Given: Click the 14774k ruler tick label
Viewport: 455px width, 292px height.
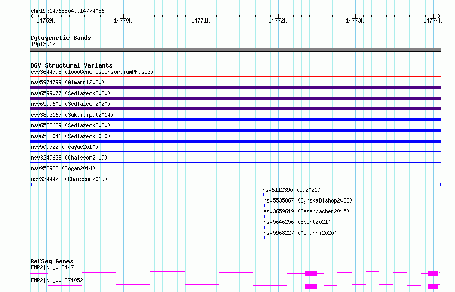Looking at the screenshot, I should pos(433,20).
